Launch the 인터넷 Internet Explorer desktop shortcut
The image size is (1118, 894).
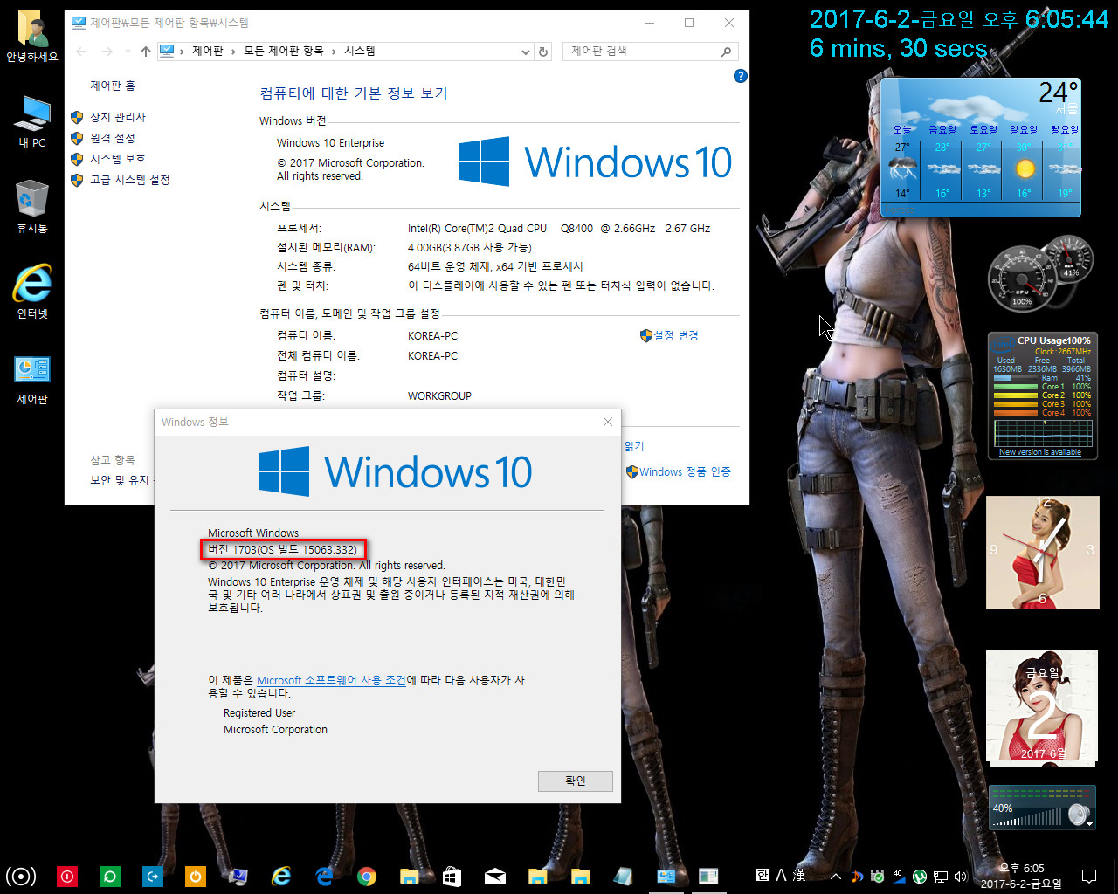[32, 292]
